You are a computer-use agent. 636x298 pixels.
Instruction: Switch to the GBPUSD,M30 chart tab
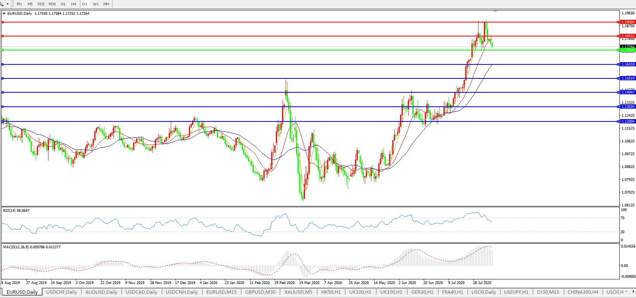click(x=260, y=292)
